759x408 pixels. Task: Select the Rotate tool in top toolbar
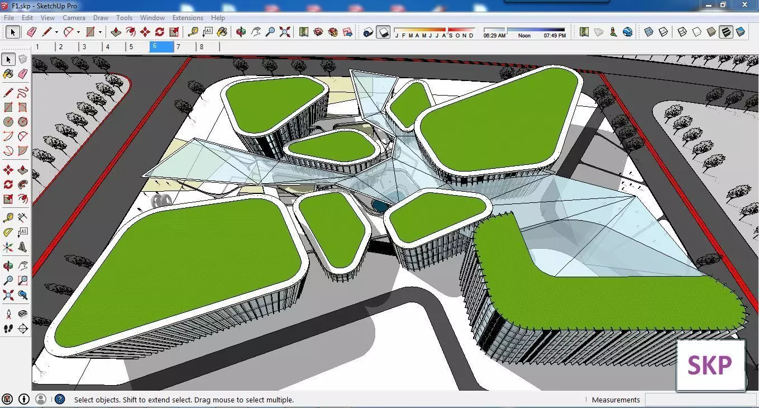(160, 32)
